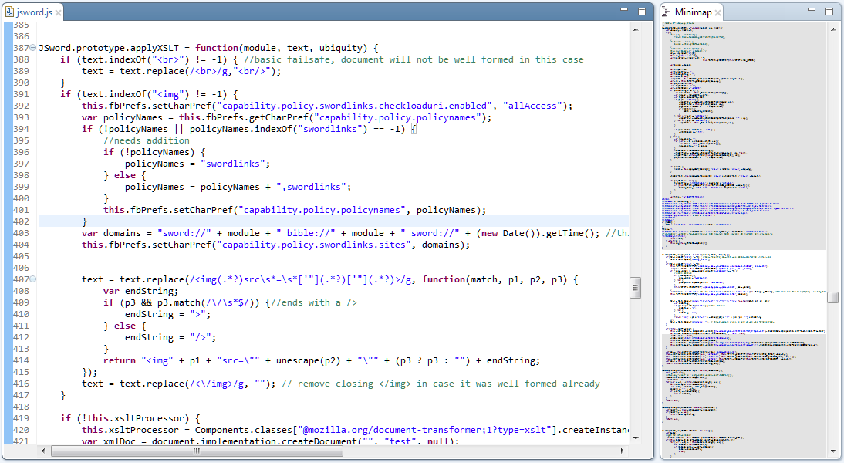Minimize the editor area
The height and width of the screenshot is (463, 844).
[623, 8]
